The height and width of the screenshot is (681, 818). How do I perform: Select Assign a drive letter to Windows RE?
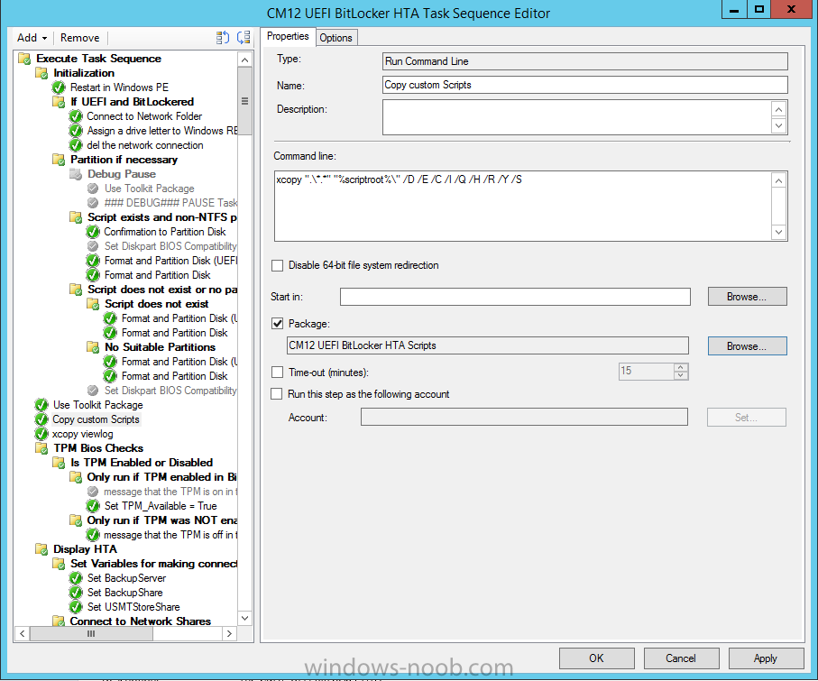pos(162,131)
